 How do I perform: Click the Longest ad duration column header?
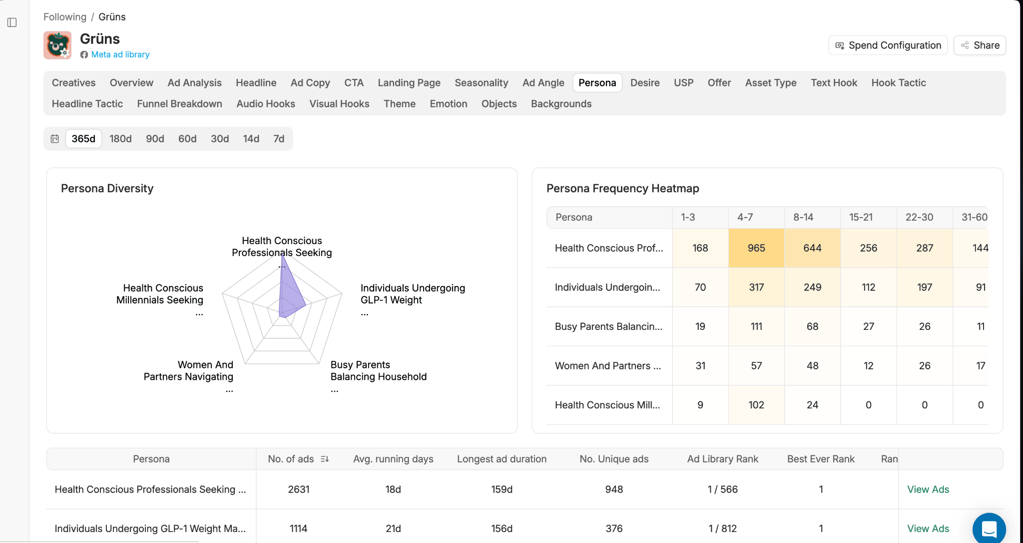(502, 459)
